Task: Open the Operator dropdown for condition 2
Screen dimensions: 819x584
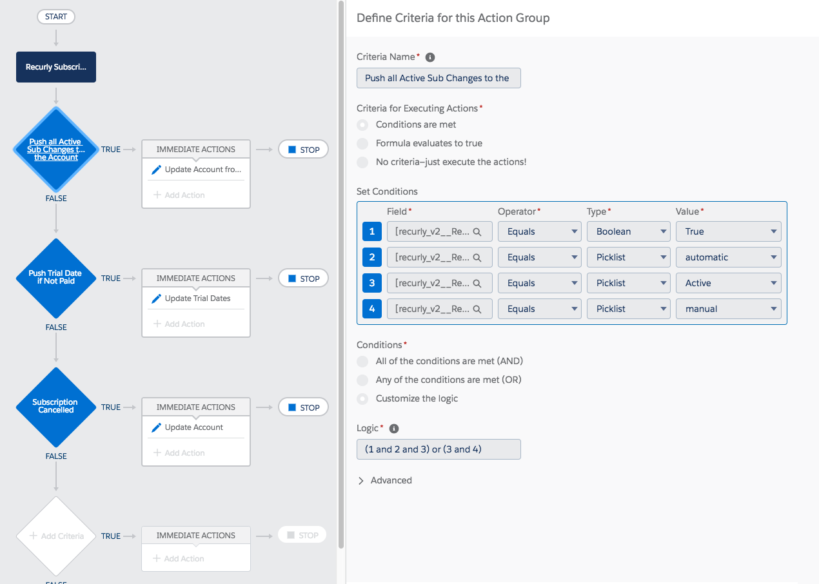Action: [540, 257]
